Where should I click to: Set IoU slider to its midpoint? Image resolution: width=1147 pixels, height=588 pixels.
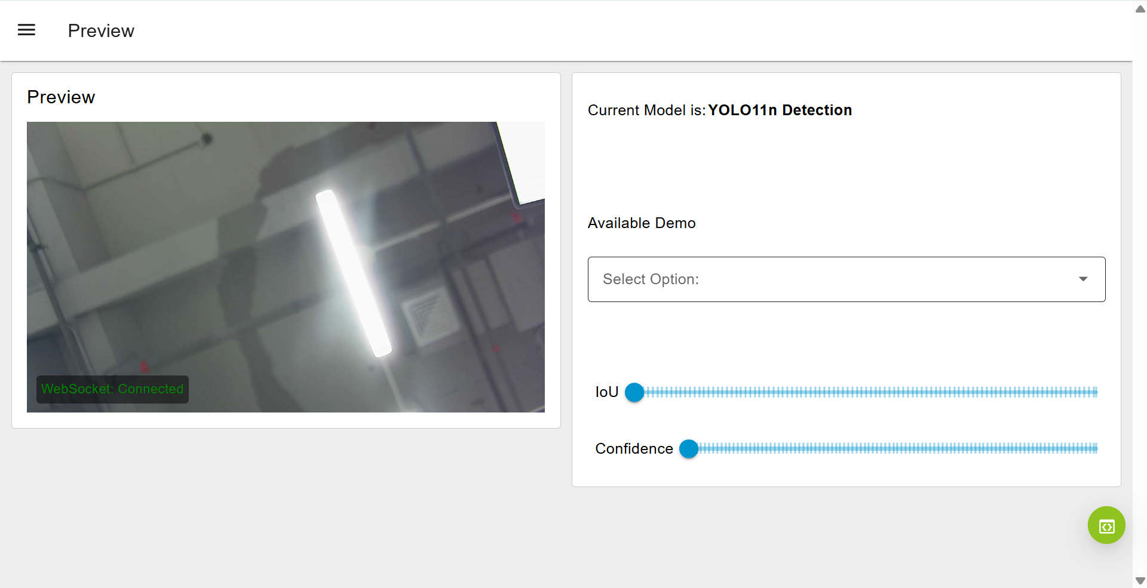(866, 392)
